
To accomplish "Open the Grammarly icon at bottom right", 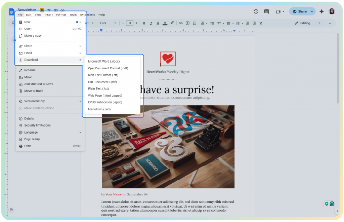I will [x=332, y=204].
